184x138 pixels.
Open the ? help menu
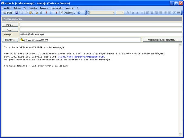(78, 8)
